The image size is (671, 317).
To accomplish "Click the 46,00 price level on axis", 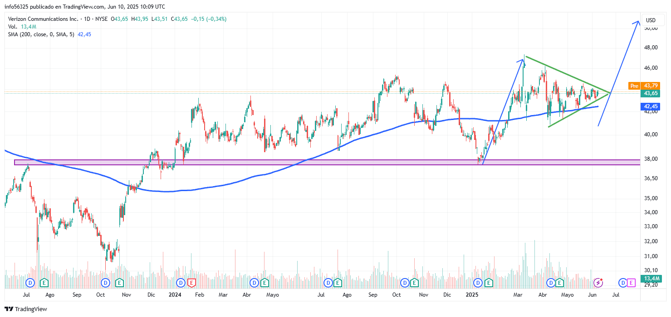I will pyautogui.click(x=651, y=68).
